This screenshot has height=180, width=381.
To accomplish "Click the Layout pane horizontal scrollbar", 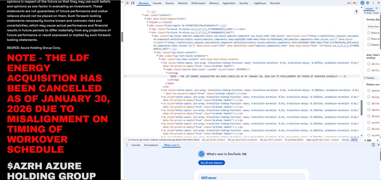I will (369, 140).
